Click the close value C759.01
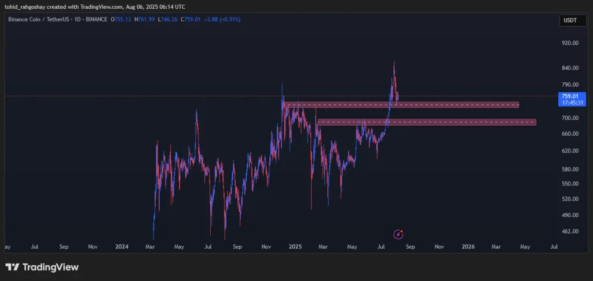The height and width of the screenshot is (281, 593). (x=190, y=19)
